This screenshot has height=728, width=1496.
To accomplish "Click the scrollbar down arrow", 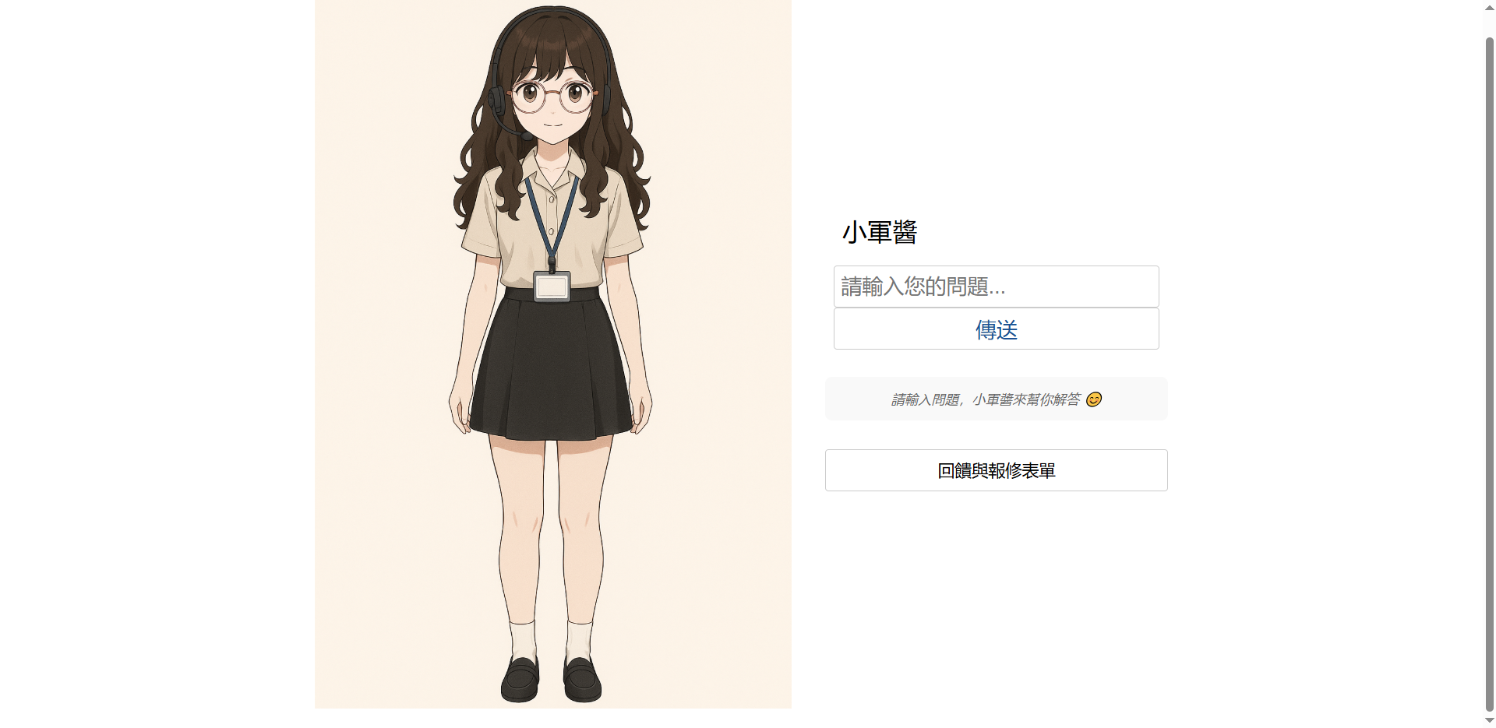I will click(x=1489, y=720).
